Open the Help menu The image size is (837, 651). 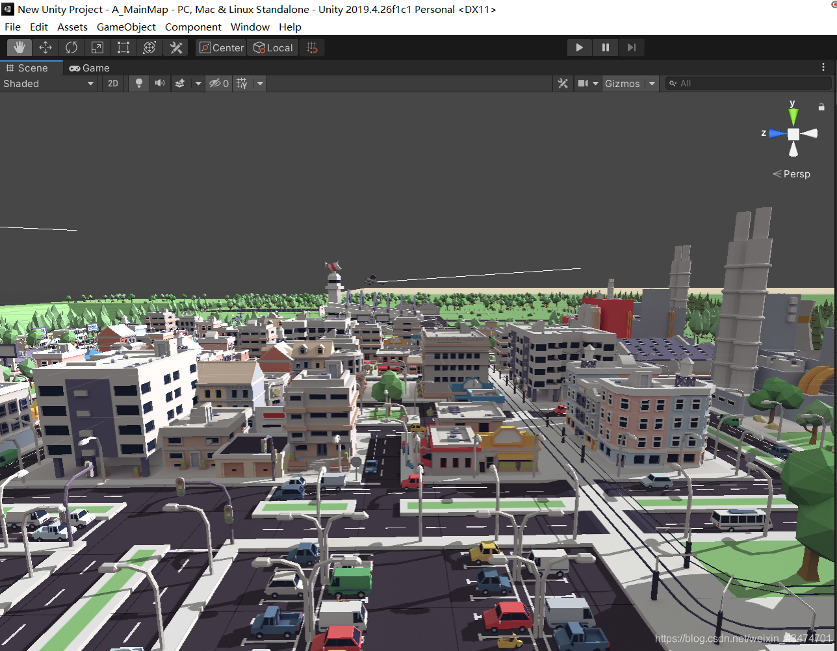click(290, 27)
